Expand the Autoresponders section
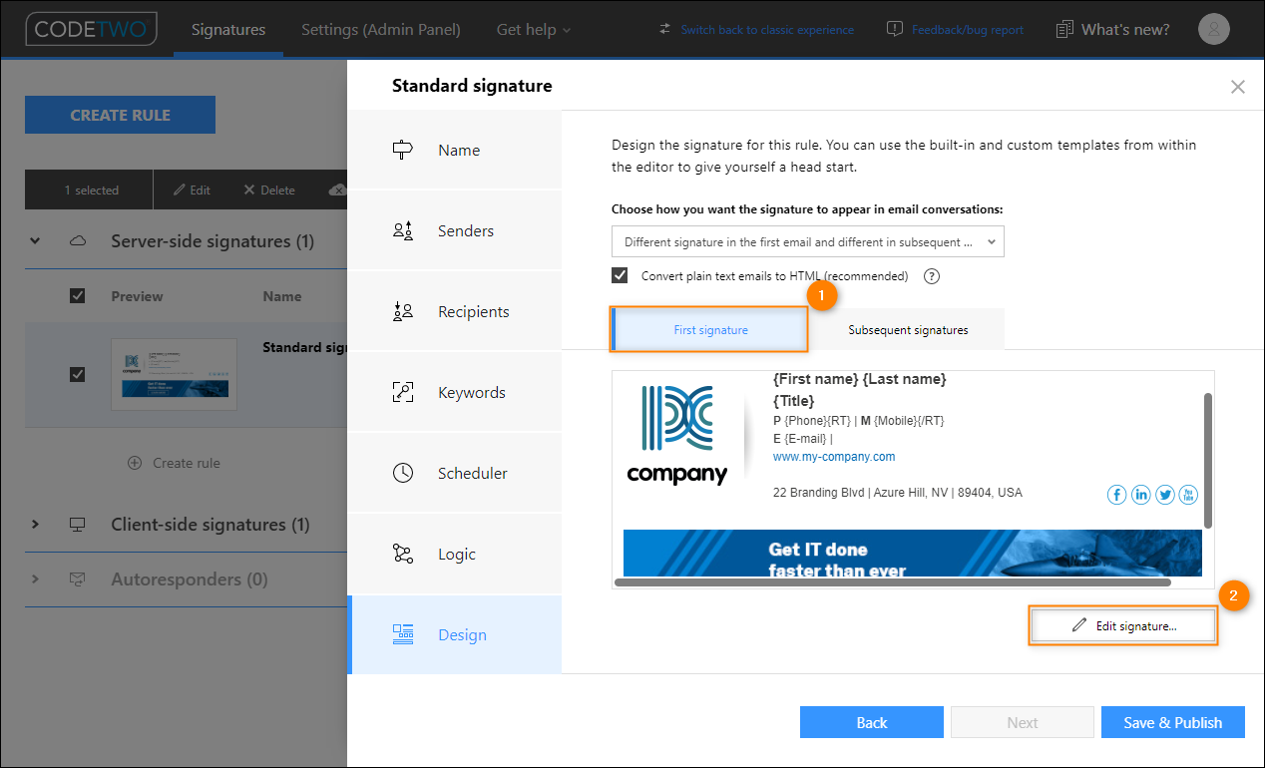The height and width of the screenshot is (768, 1265). point(35,579)
